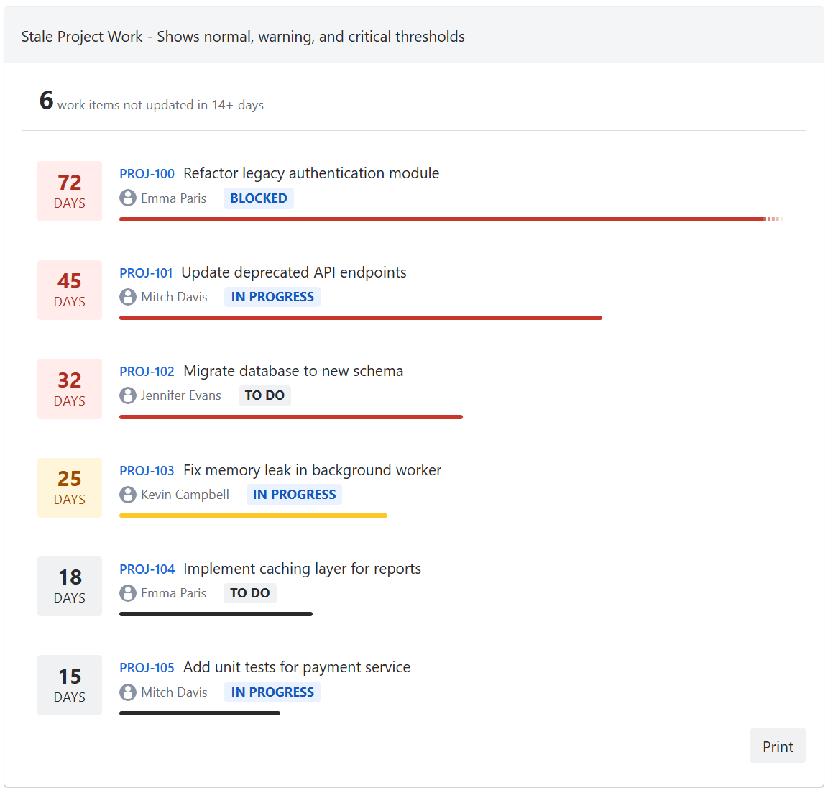
Task: Click Emma Paris avatar icon on PROJ-100
Action: (x=128, y=198)
